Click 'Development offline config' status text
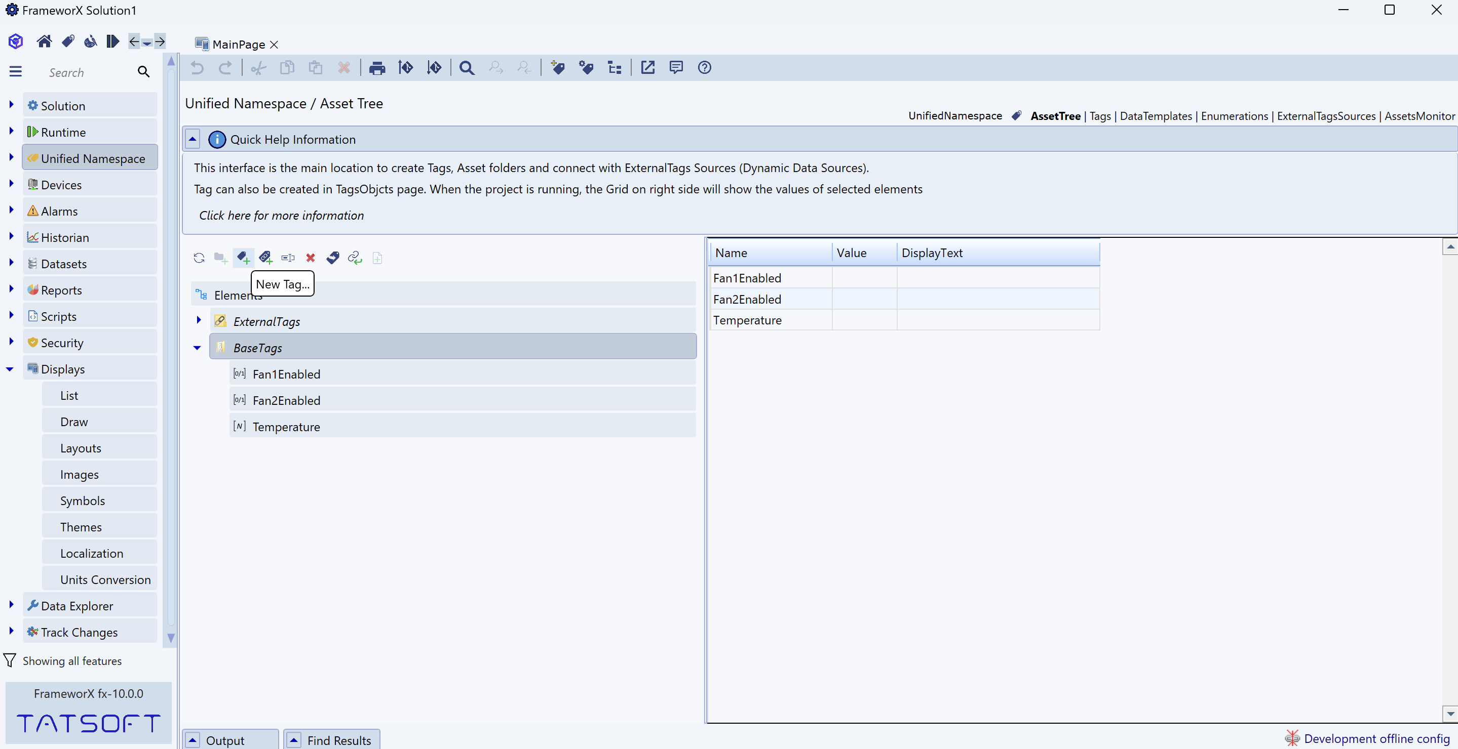1458x749 pixels. [1376, 739]
